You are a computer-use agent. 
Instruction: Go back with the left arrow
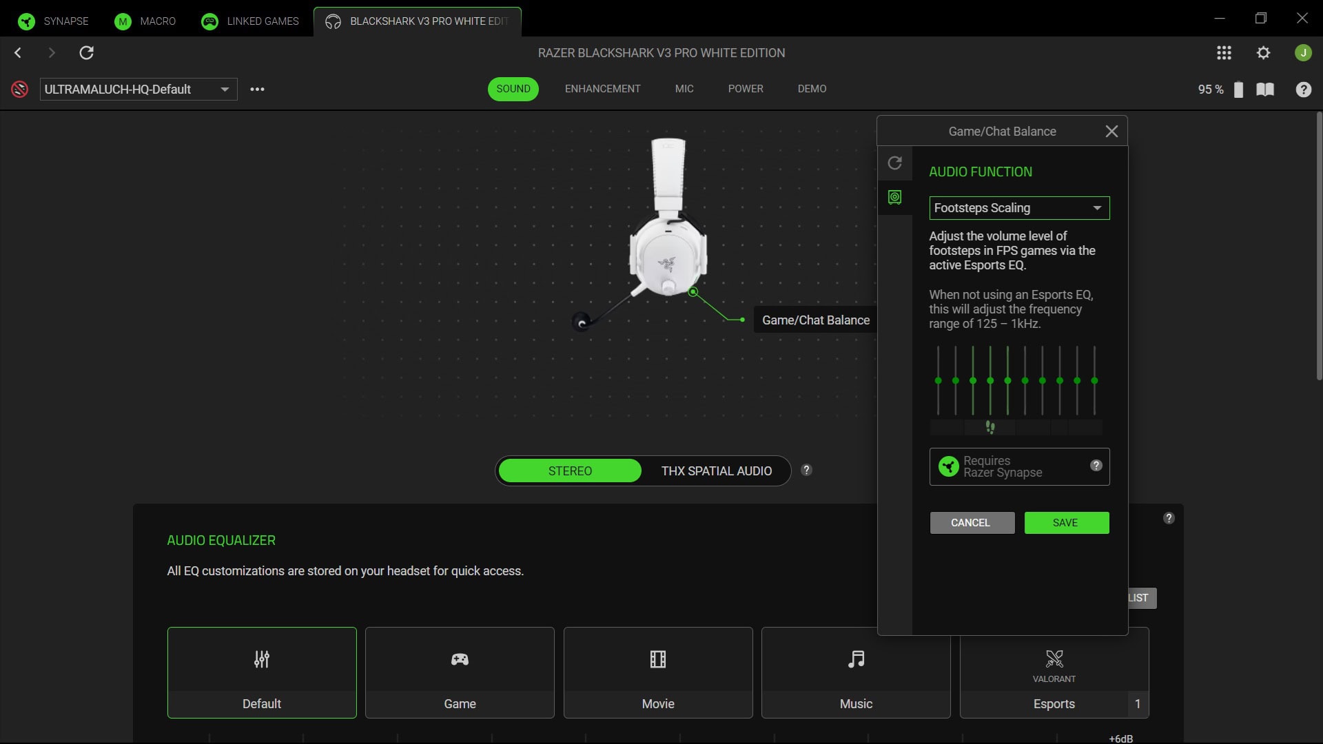19,52
